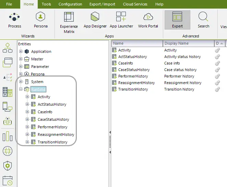Open the Cloud Services tab
The image size is (227, 187).
click(x=135, y=4)
